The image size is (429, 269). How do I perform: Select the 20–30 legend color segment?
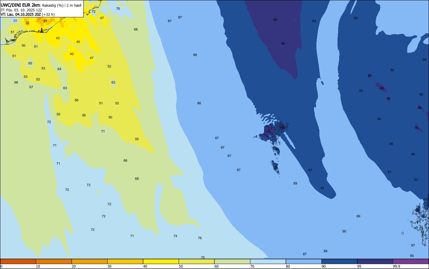coord(89,261)
